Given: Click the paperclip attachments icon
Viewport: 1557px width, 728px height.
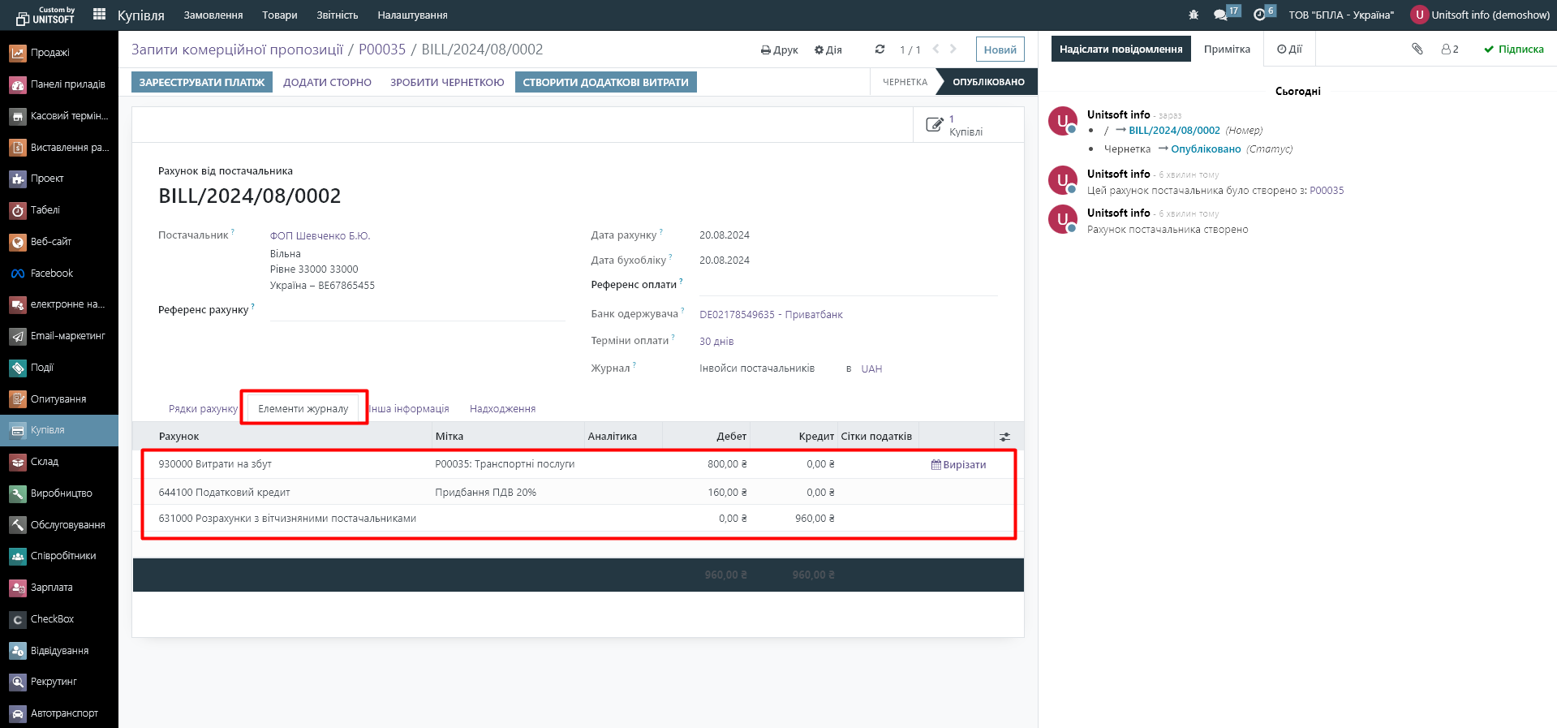Looking at the screenshot, I should [1417, 50].
